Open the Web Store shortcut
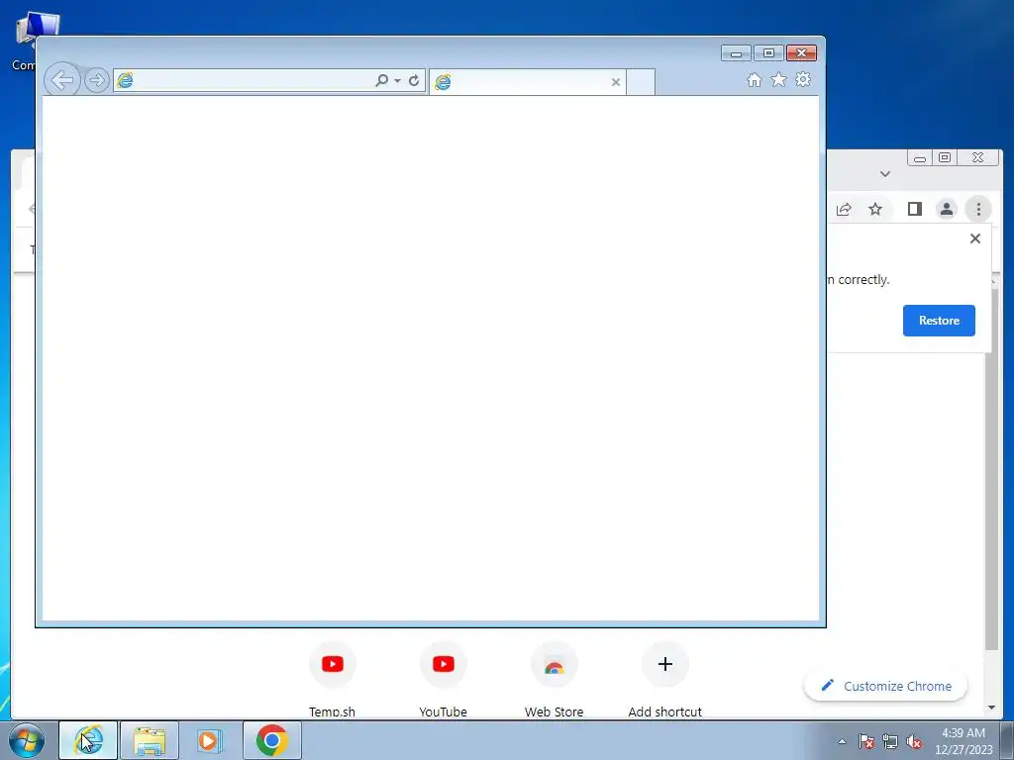 tap(555, 680)
